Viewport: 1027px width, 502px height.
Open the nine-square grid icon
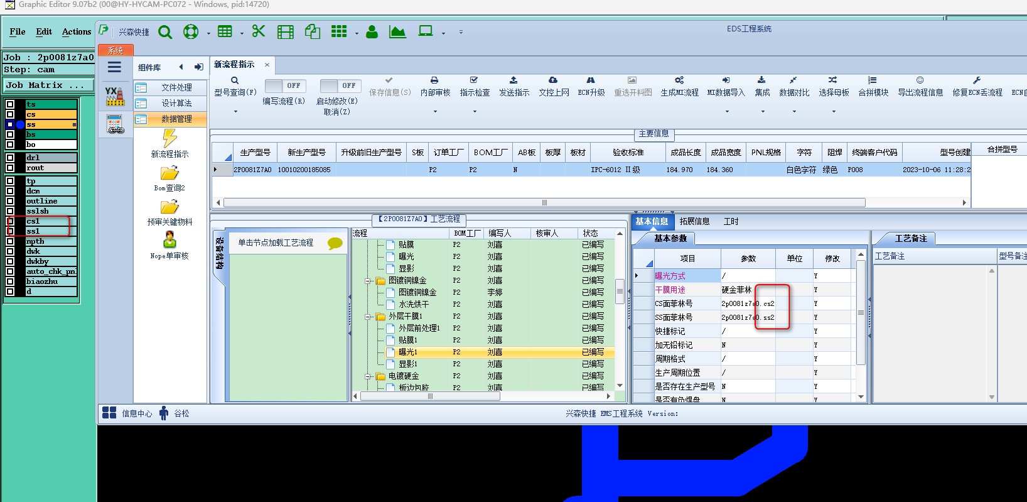click(x=339, y=31)
